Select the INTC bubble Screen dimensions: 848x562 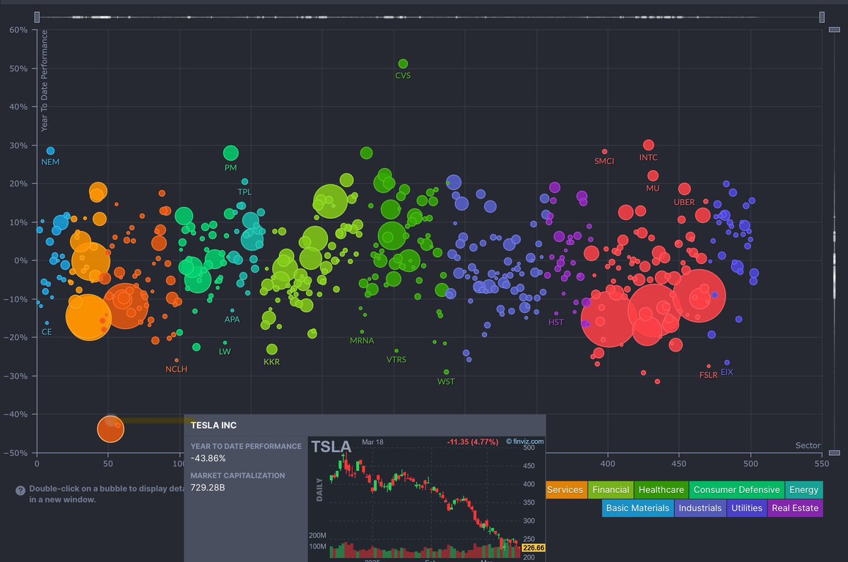[x=649, y=146]
